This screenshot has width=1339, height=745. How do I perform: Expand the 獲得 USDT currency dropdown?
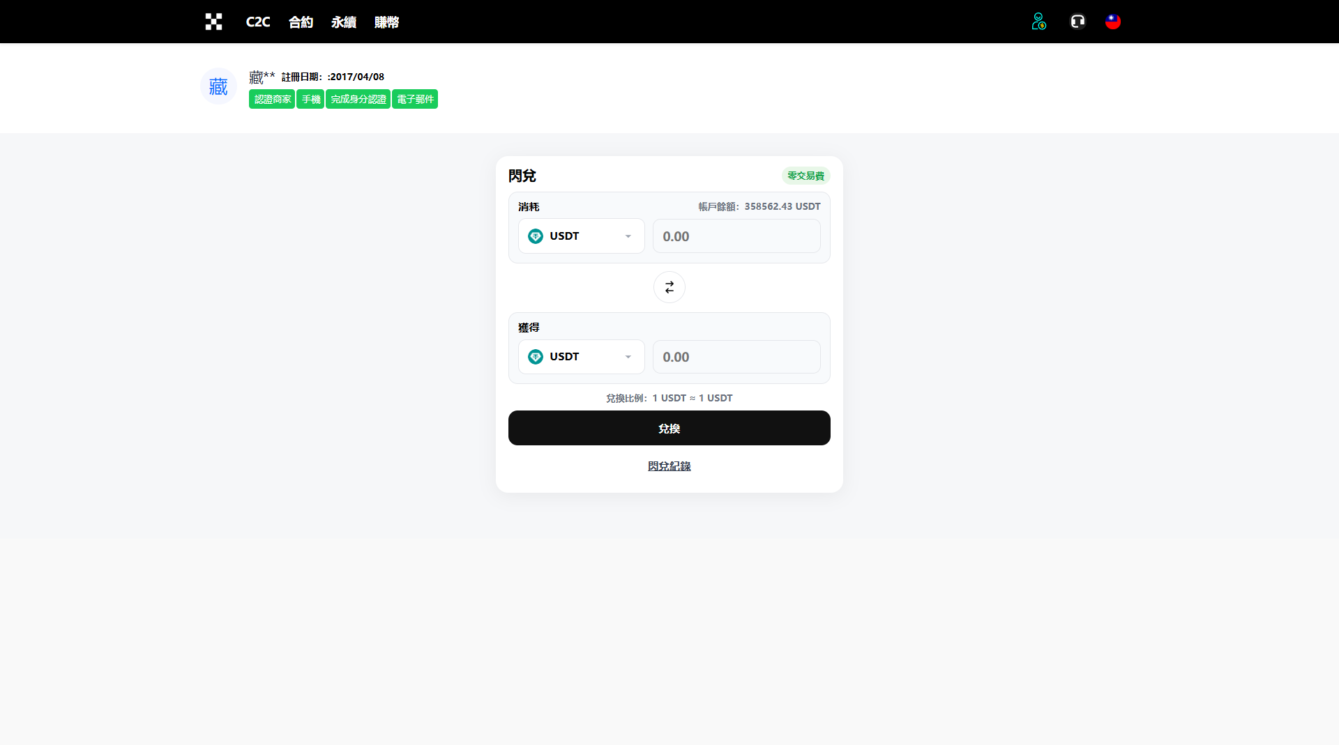[x=582, y=357]
